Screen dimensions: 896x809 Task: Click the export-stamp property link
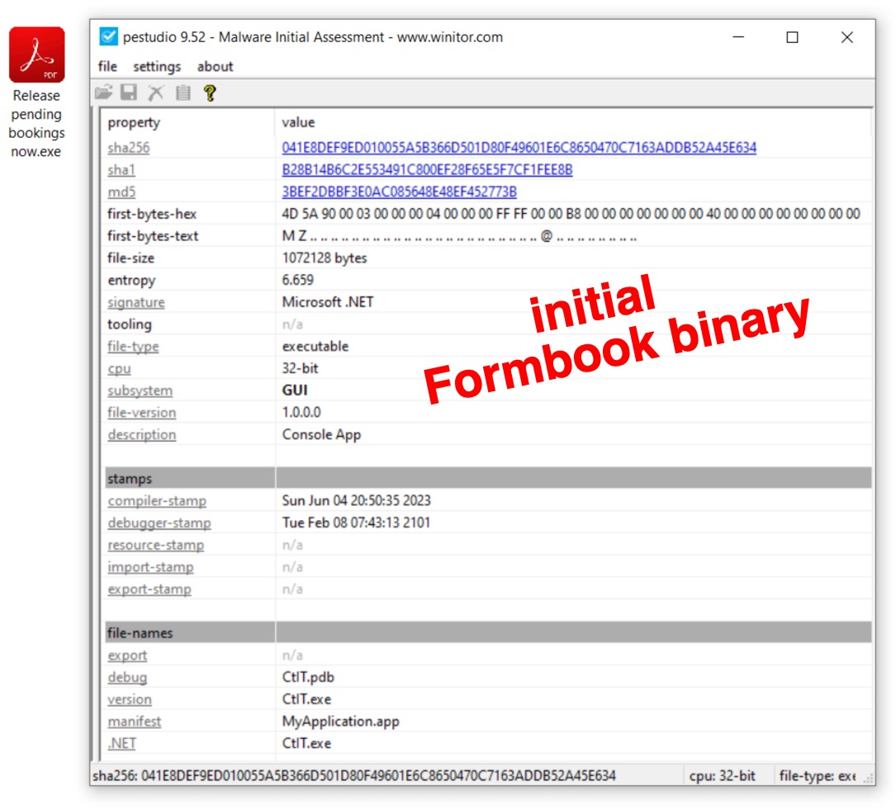(149, 589)
